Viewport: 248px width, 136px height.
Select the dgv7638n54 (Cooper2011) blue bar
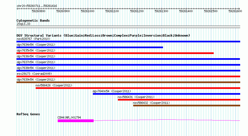point(128,71)
